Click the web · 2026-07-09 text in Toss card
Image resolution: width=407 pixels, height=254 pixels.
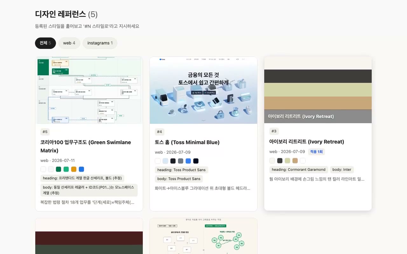[x=173, y=152]
